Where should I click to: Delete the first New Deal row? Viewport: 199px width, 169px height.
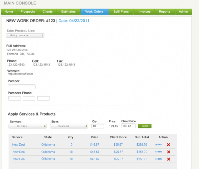(169, 145)
